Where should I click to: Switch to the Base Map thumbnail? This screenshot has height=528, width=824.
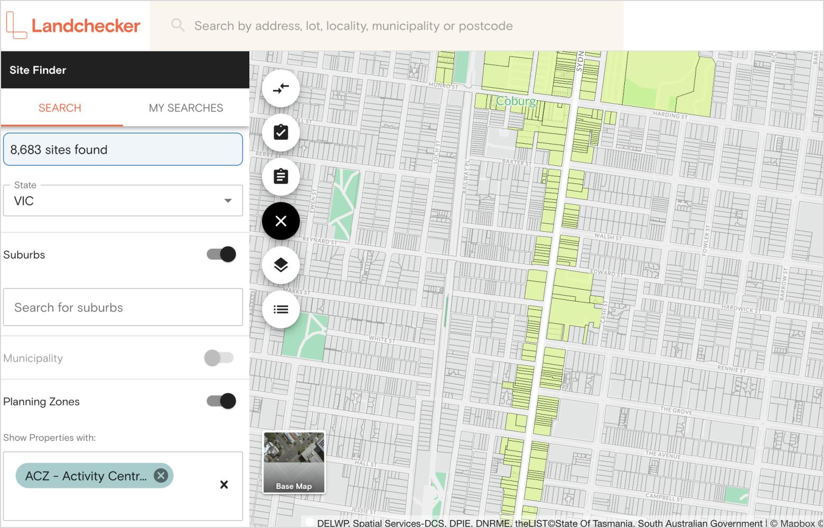[294, 463]
